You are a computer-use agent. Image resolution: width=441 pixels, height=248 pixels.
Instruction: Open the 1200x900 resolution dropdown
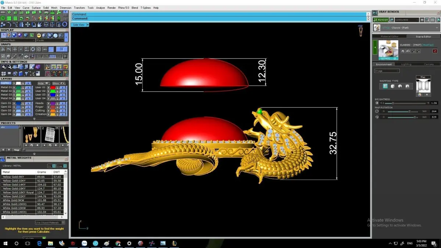(x=407, y=20)
